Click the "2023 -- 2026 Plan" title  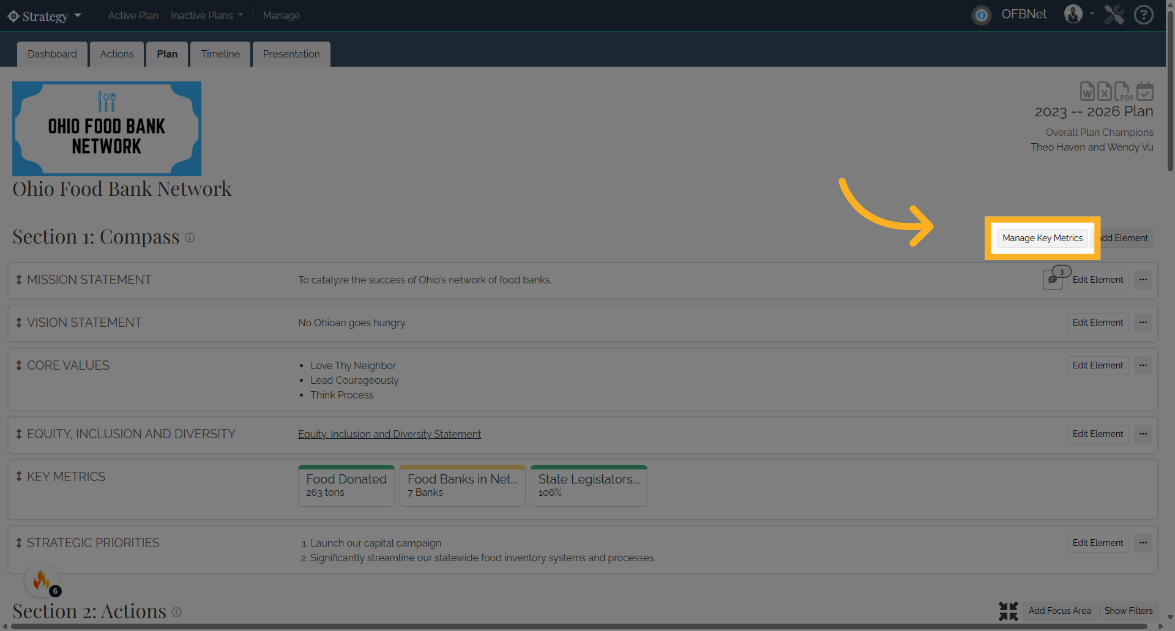point(1094,111)
